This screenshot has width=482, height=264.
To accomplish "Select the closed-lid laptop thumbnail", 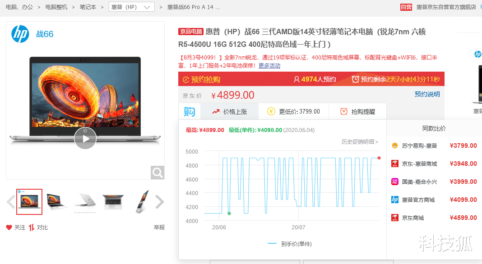I will tap(85, 202).
